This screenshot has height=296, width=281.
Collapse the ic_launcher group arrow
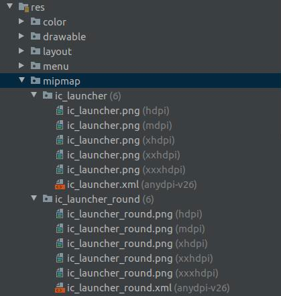[x=34, y=95]
